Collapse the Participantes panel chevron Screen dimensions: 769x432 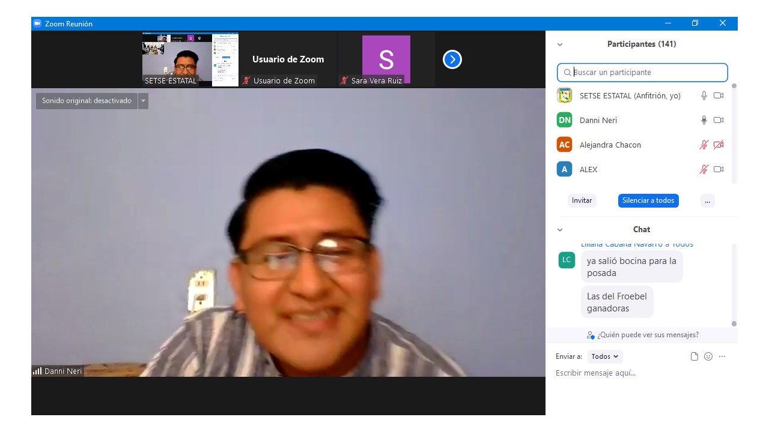click(560, 44)
